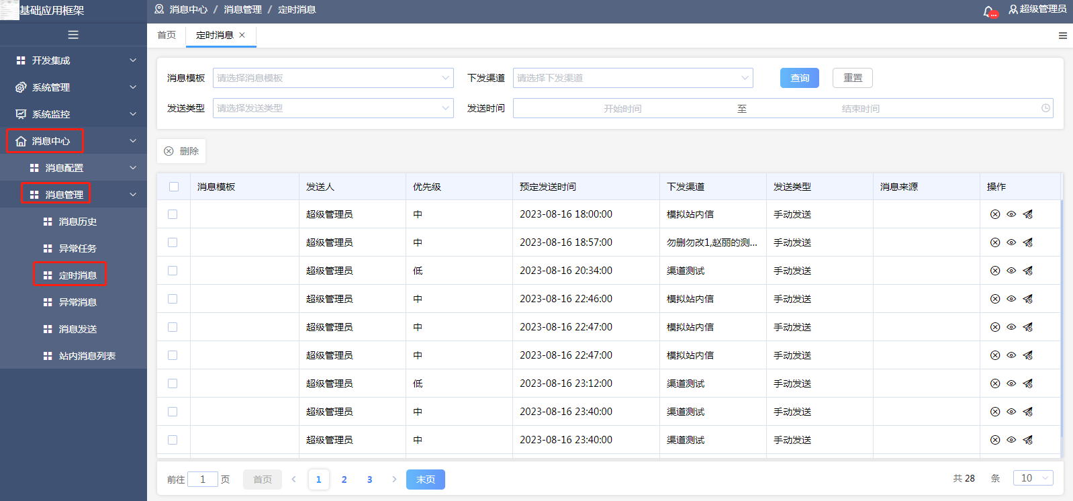Click the 查询 search button
1073x501 pixels.
coord(800,78)
